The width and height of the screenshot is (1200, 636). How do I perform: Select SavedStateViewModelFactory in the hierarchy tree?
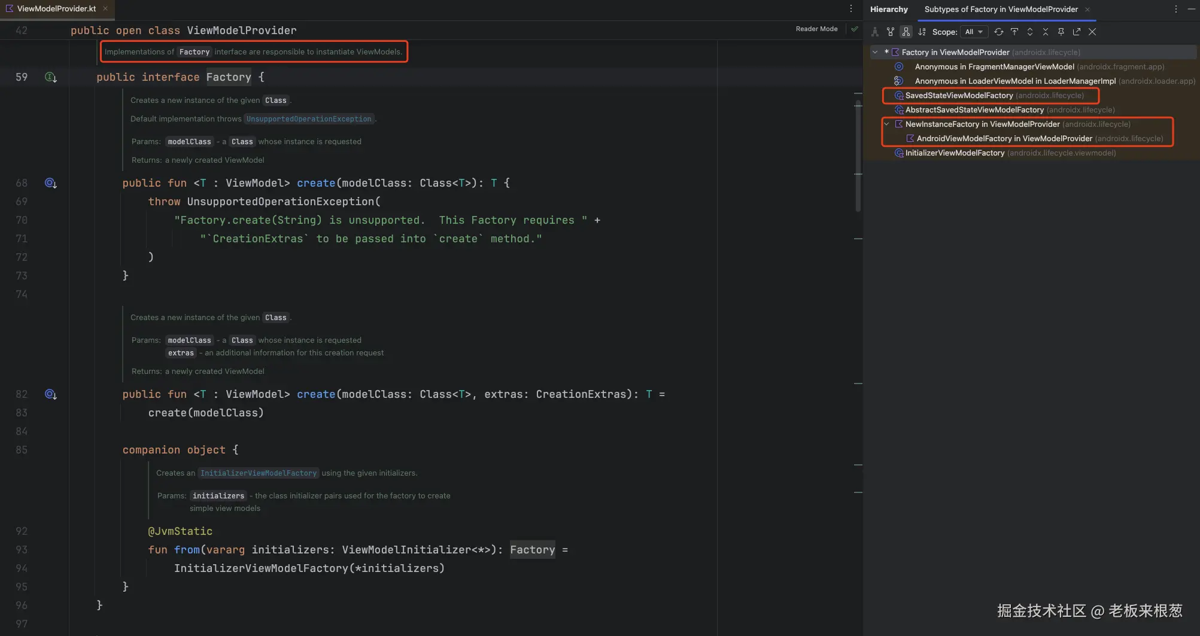tap(959, 96)
